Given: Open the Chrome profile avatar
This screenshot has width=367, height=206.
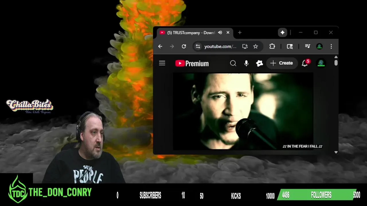Looking at the screenshot, I should pyautogui.click(x=319, y=46).
